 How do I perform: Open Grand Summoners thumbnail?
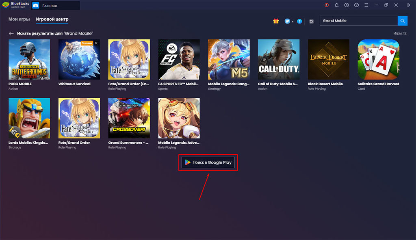click(x=129, y=118)
